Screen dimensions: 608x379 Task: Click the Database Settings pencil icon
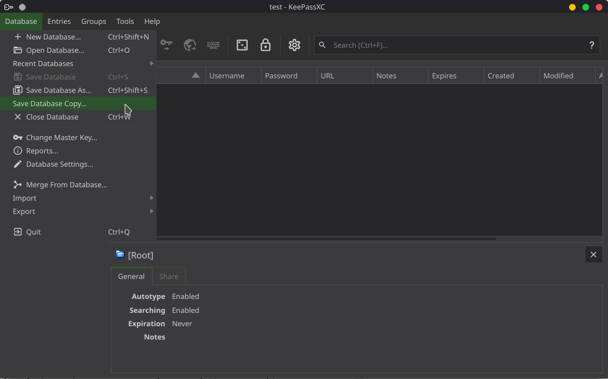(x=17, y=164)
